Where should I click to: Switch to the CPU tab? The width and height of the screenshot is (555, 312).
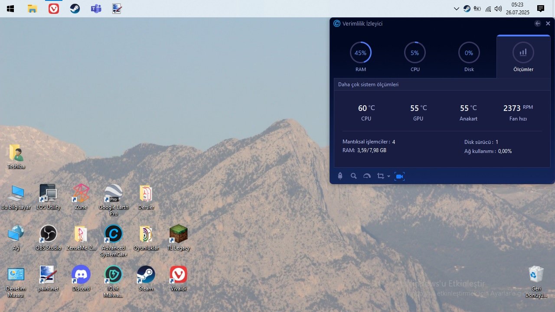[x=415, y=57]
